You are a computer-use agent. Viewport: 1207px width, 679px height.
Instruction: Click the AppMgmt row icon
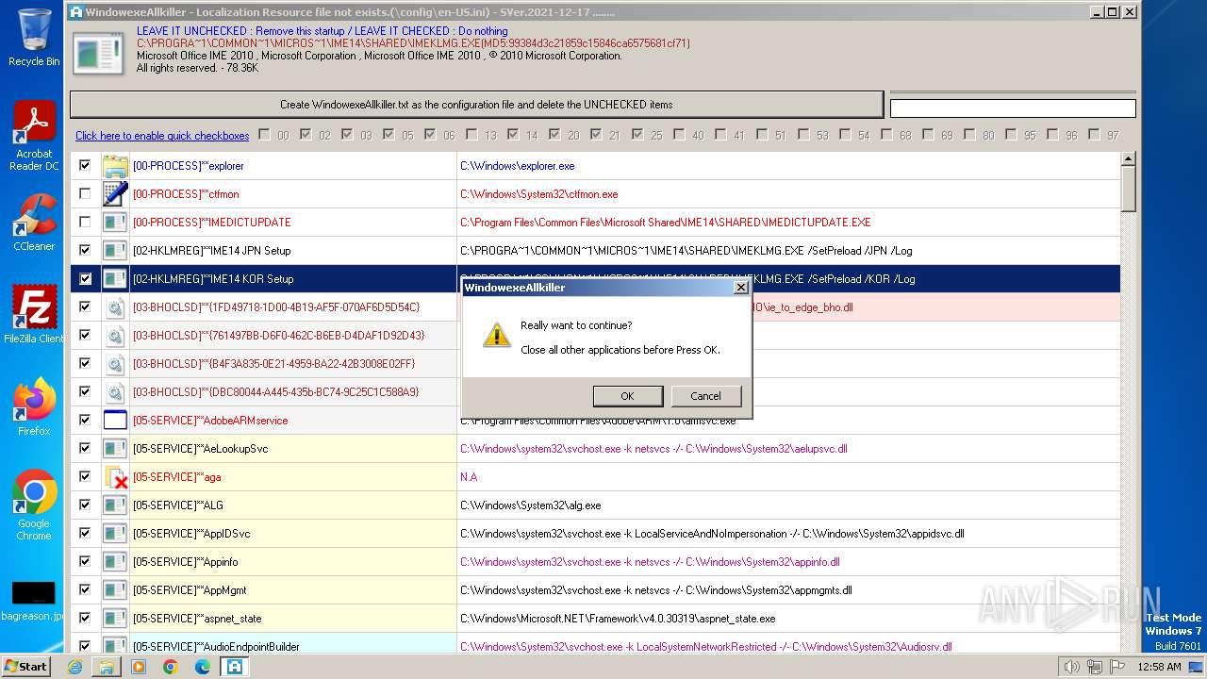click(115, 590)
